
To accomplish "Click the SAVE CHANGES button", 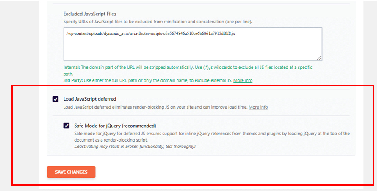I will click(71, 172).
